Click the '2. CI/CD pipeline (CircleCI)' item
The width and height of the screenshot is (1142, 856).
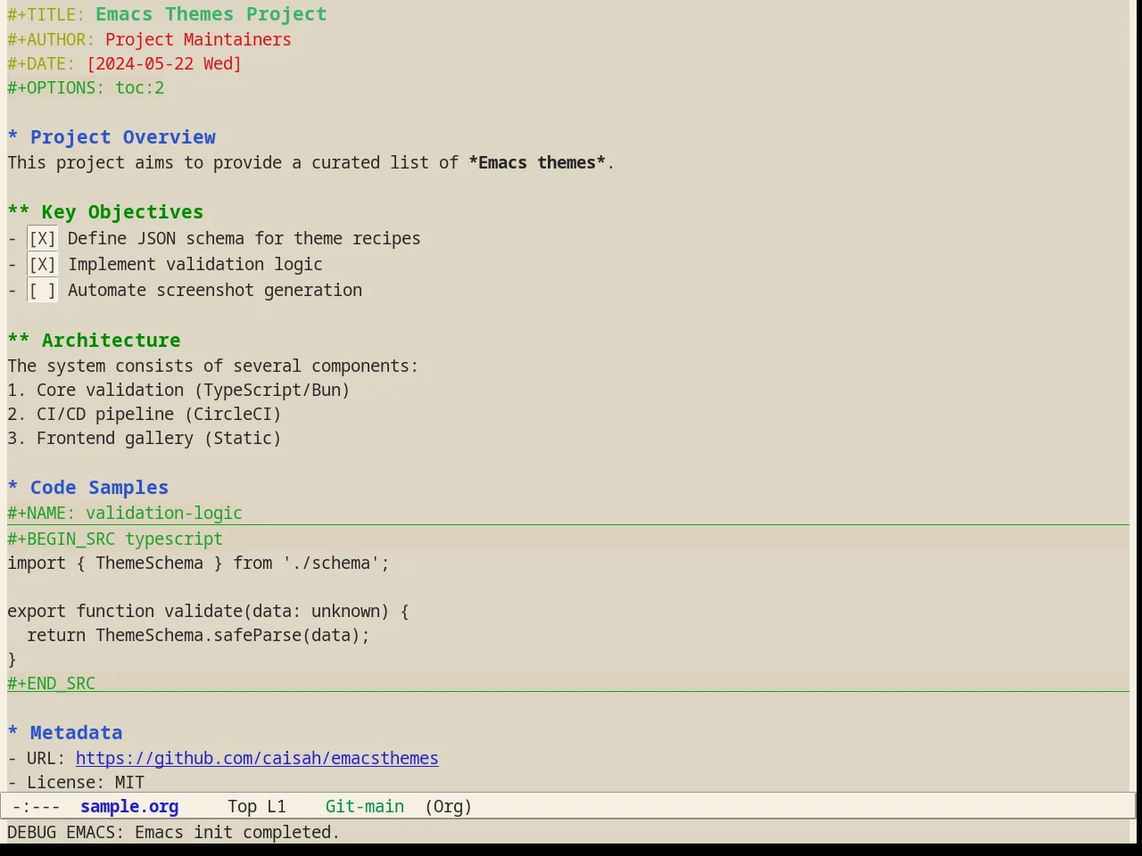click(x=145, y=415)
